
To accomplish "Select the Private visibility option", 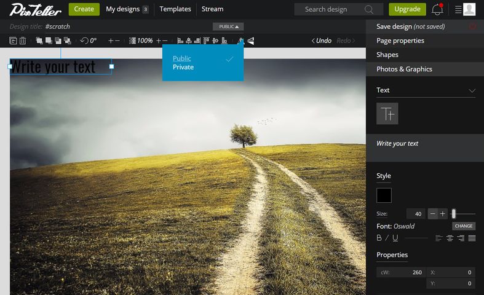I will point(183,67).
